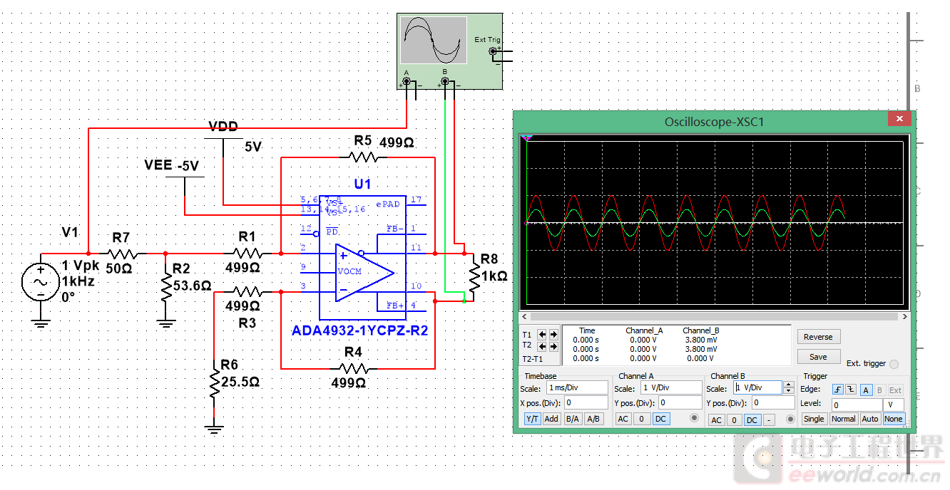Switch timebase to B/A mode
Image resolution: width=950 pixels, height=490 pixels.
click(572, 419)
